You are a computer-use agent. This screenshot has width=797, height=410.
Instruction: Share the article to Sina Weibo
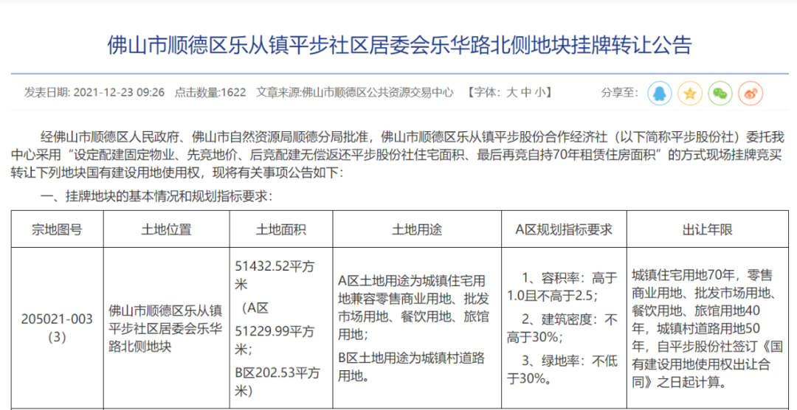click(x=751, y=93)
